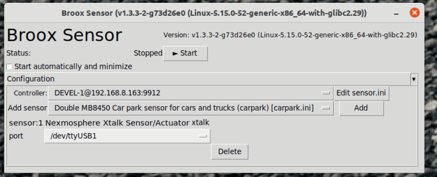Enable Start automatically and minimize checkbox
Viewport: 437px width, 177px height.
[x=10, y=66]
